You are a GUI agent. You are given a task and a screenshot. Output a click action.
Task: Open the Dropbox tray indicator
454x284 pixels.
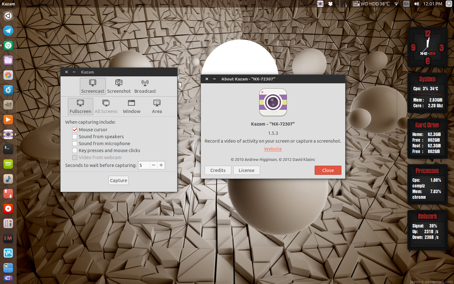point(330,4)
